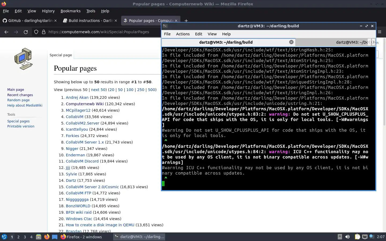Switch to virtual desktop 2
This screenshot has height=241, width=386.
tap(18, 237)
